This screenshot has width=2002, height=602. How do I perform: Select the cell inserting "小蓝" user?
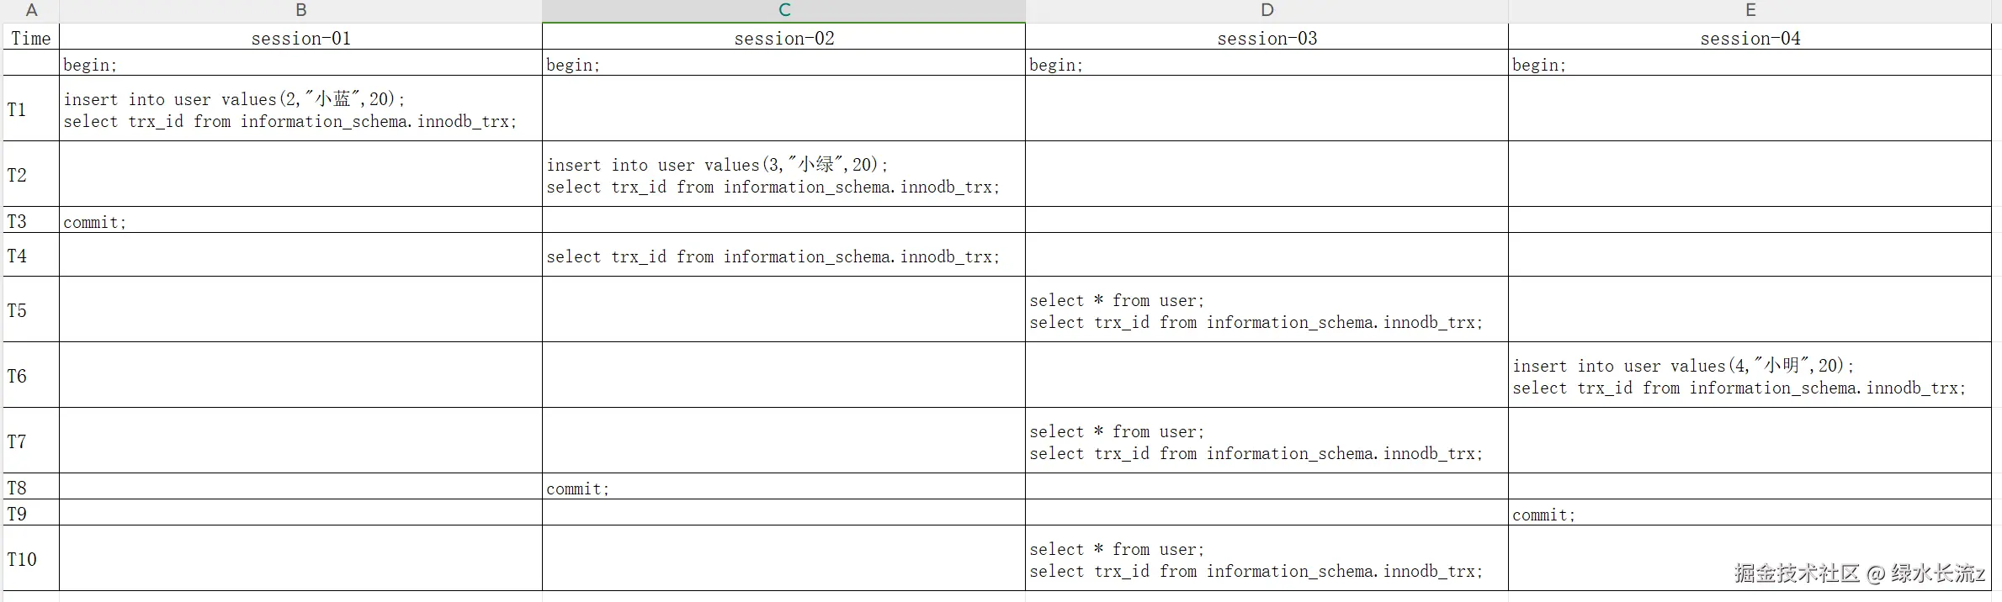tap(300, 109)
